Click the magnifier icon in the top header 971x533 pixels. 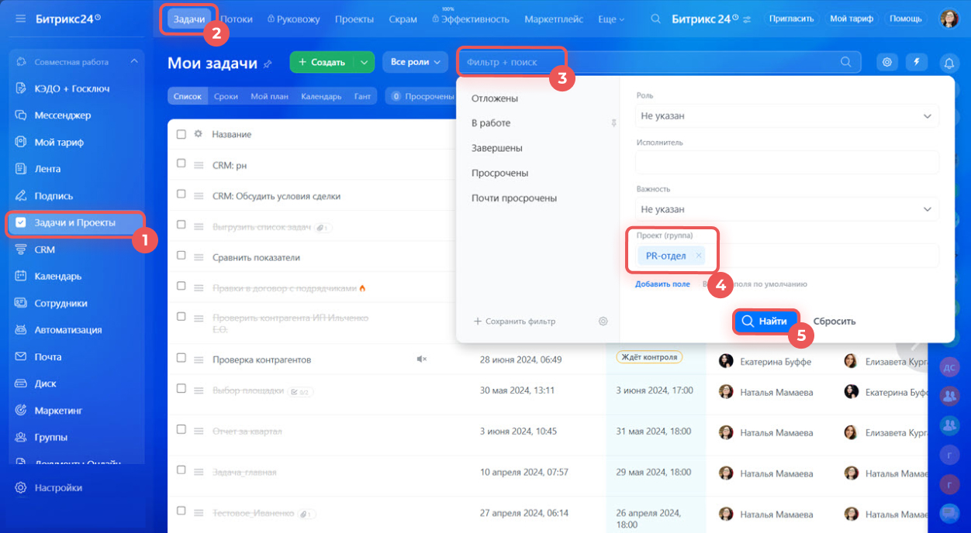pyautogui.click(x=656, y=19)
